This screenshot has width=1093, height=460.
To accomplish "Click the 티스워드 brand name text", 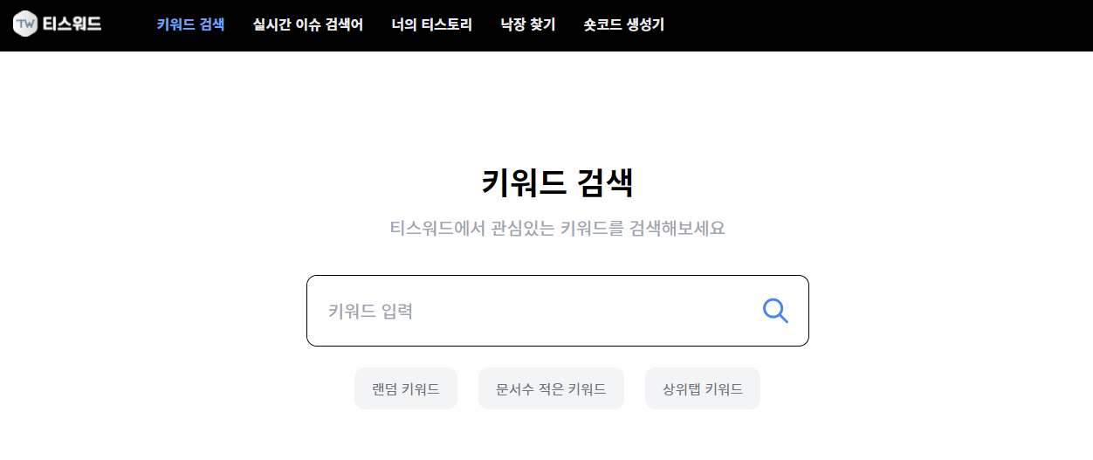I will (x=72, y=24).
